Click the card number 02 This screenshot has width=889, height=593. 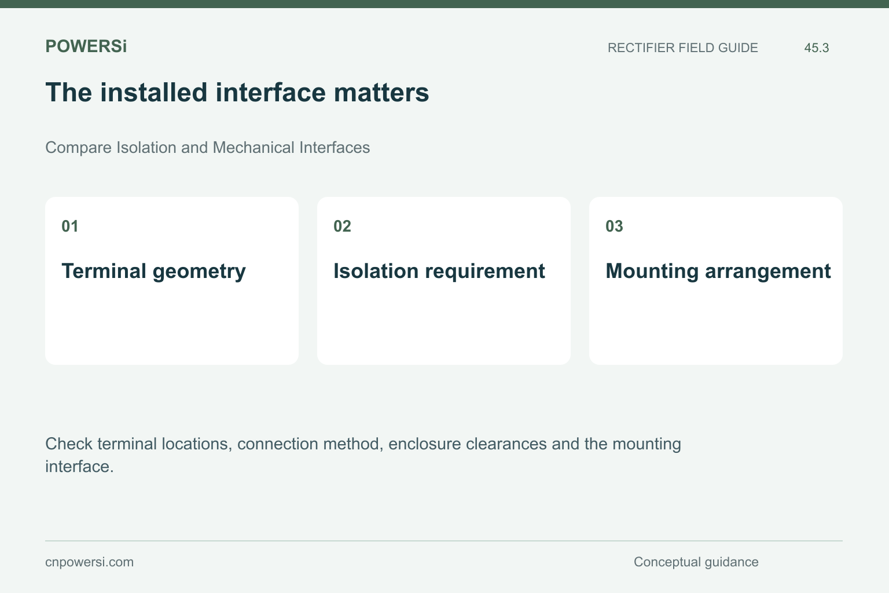[x=342, y=226]
